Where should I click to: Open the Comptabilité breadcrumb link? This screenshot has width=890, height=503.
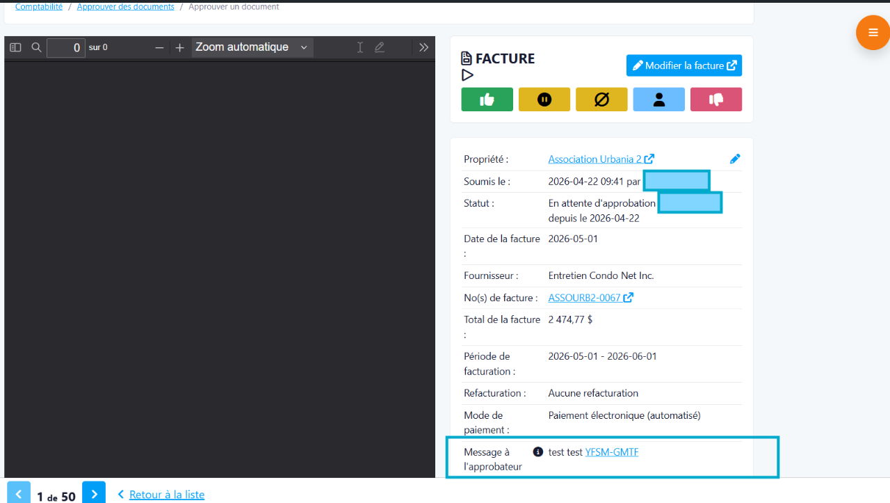click(39, 6)
